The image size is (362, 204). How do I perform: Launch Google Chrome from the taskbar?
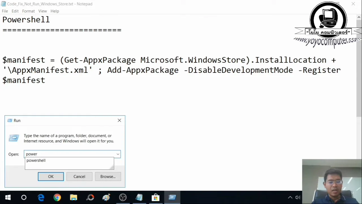coord(57,197)
